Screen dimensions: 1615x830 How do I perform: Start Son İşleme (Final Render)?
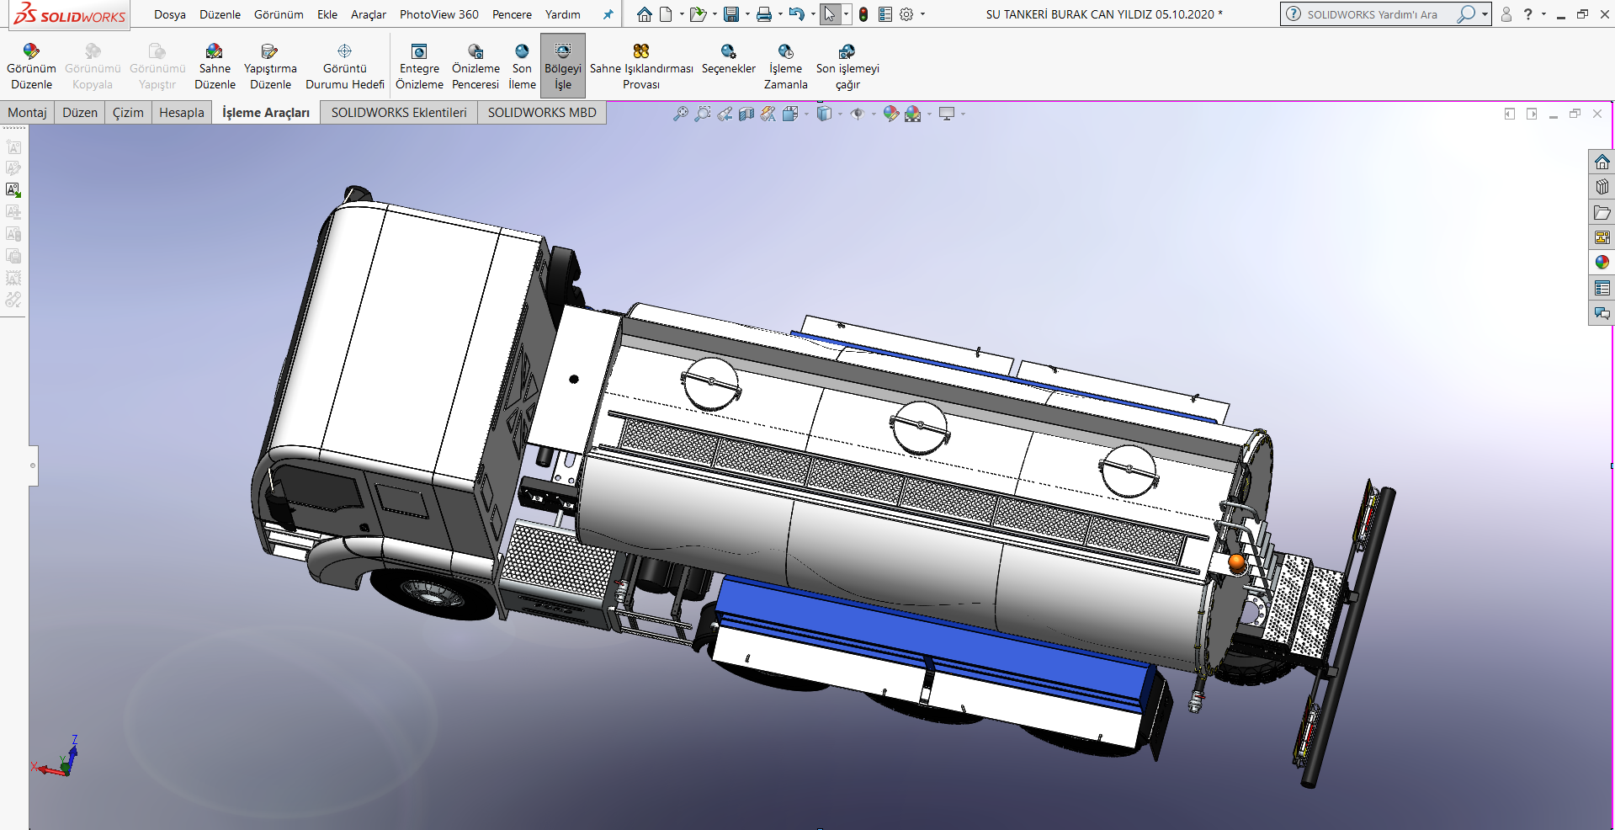tap(522, 67)
